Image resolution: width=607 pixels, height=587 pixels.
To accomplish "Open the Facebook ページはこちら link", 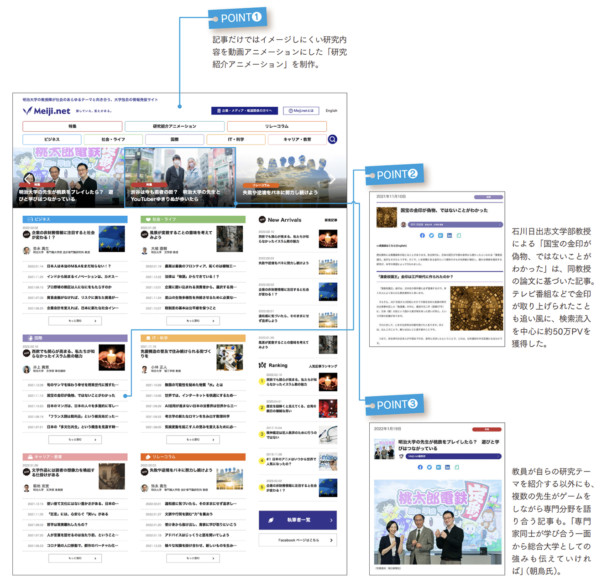I will [x=298, y=540].
